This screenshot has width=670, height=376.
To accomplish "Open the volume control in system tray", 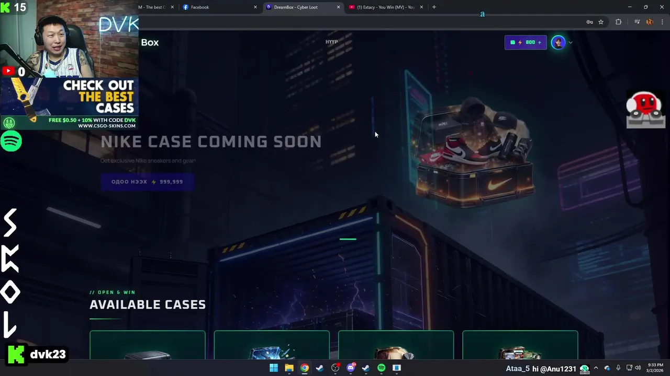I will tap(638, 368).
